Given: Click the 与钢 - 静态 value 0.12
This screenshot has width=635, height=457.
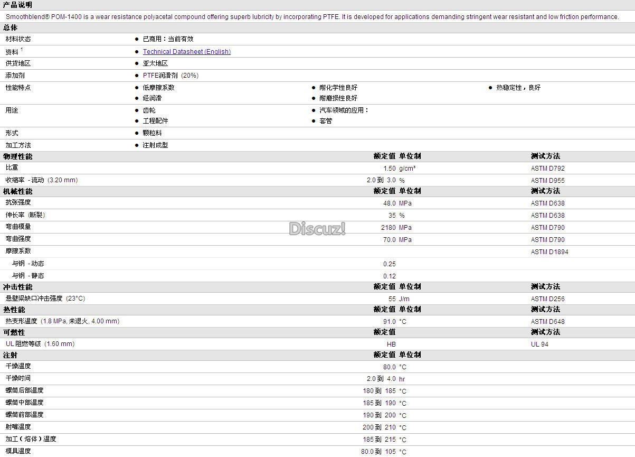Looking at the screenshot, I should point(389,276).
